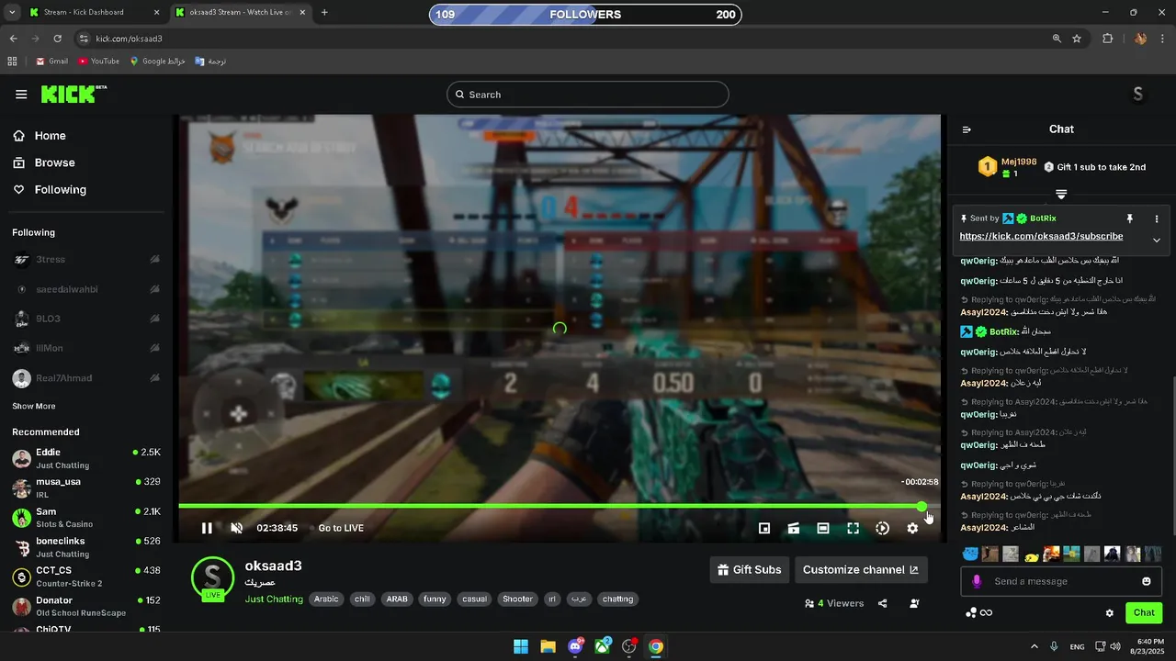Jump to live with Go to LIVE

click(x=341, y=528)
